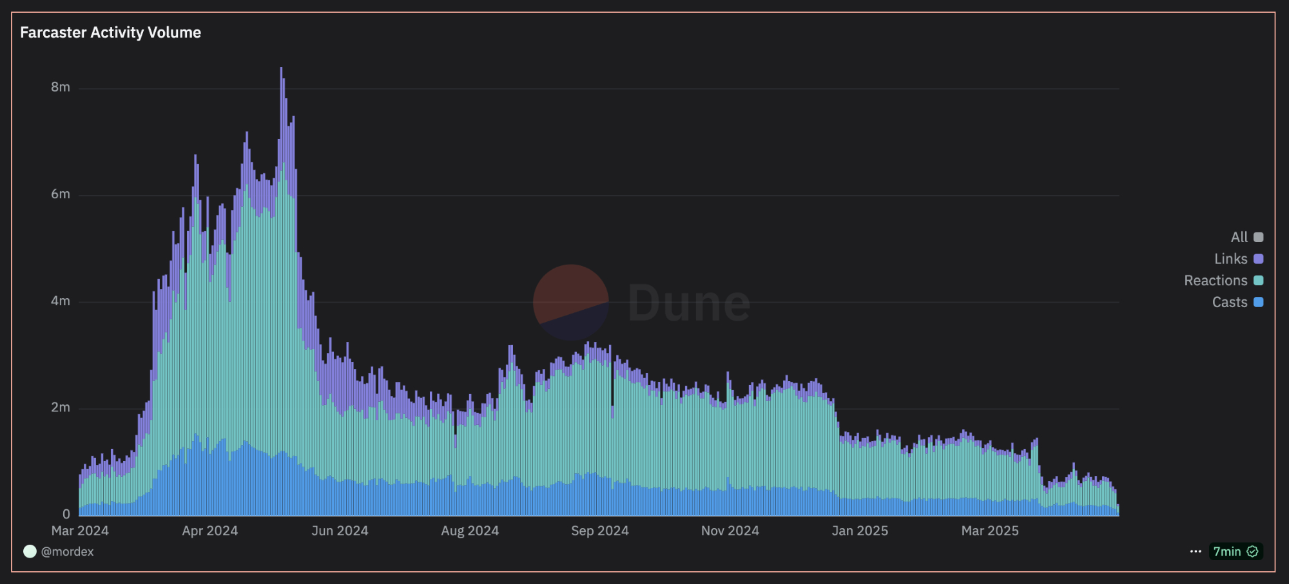
Task: Click the Mar 2024 x-axis label
Action: [79, 531]
